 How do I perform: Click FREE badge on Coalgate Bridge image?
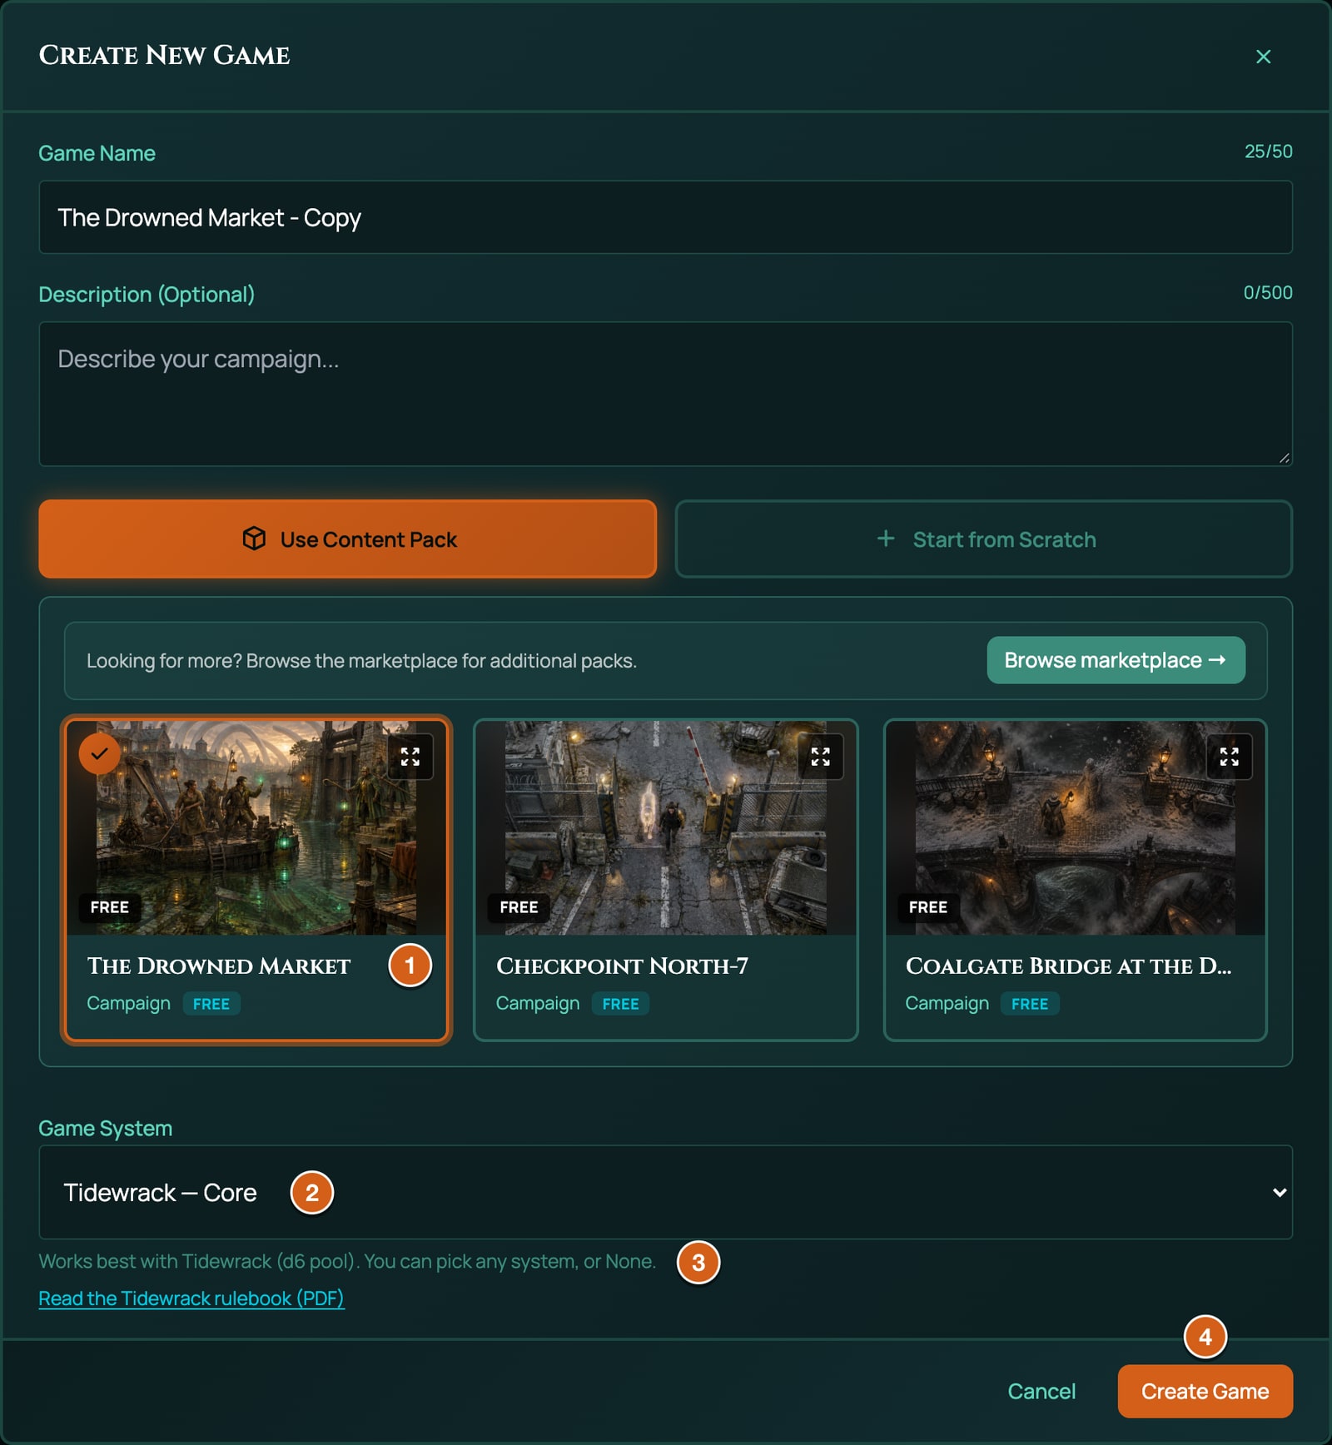pyautogui.click(x=928, y=907)
